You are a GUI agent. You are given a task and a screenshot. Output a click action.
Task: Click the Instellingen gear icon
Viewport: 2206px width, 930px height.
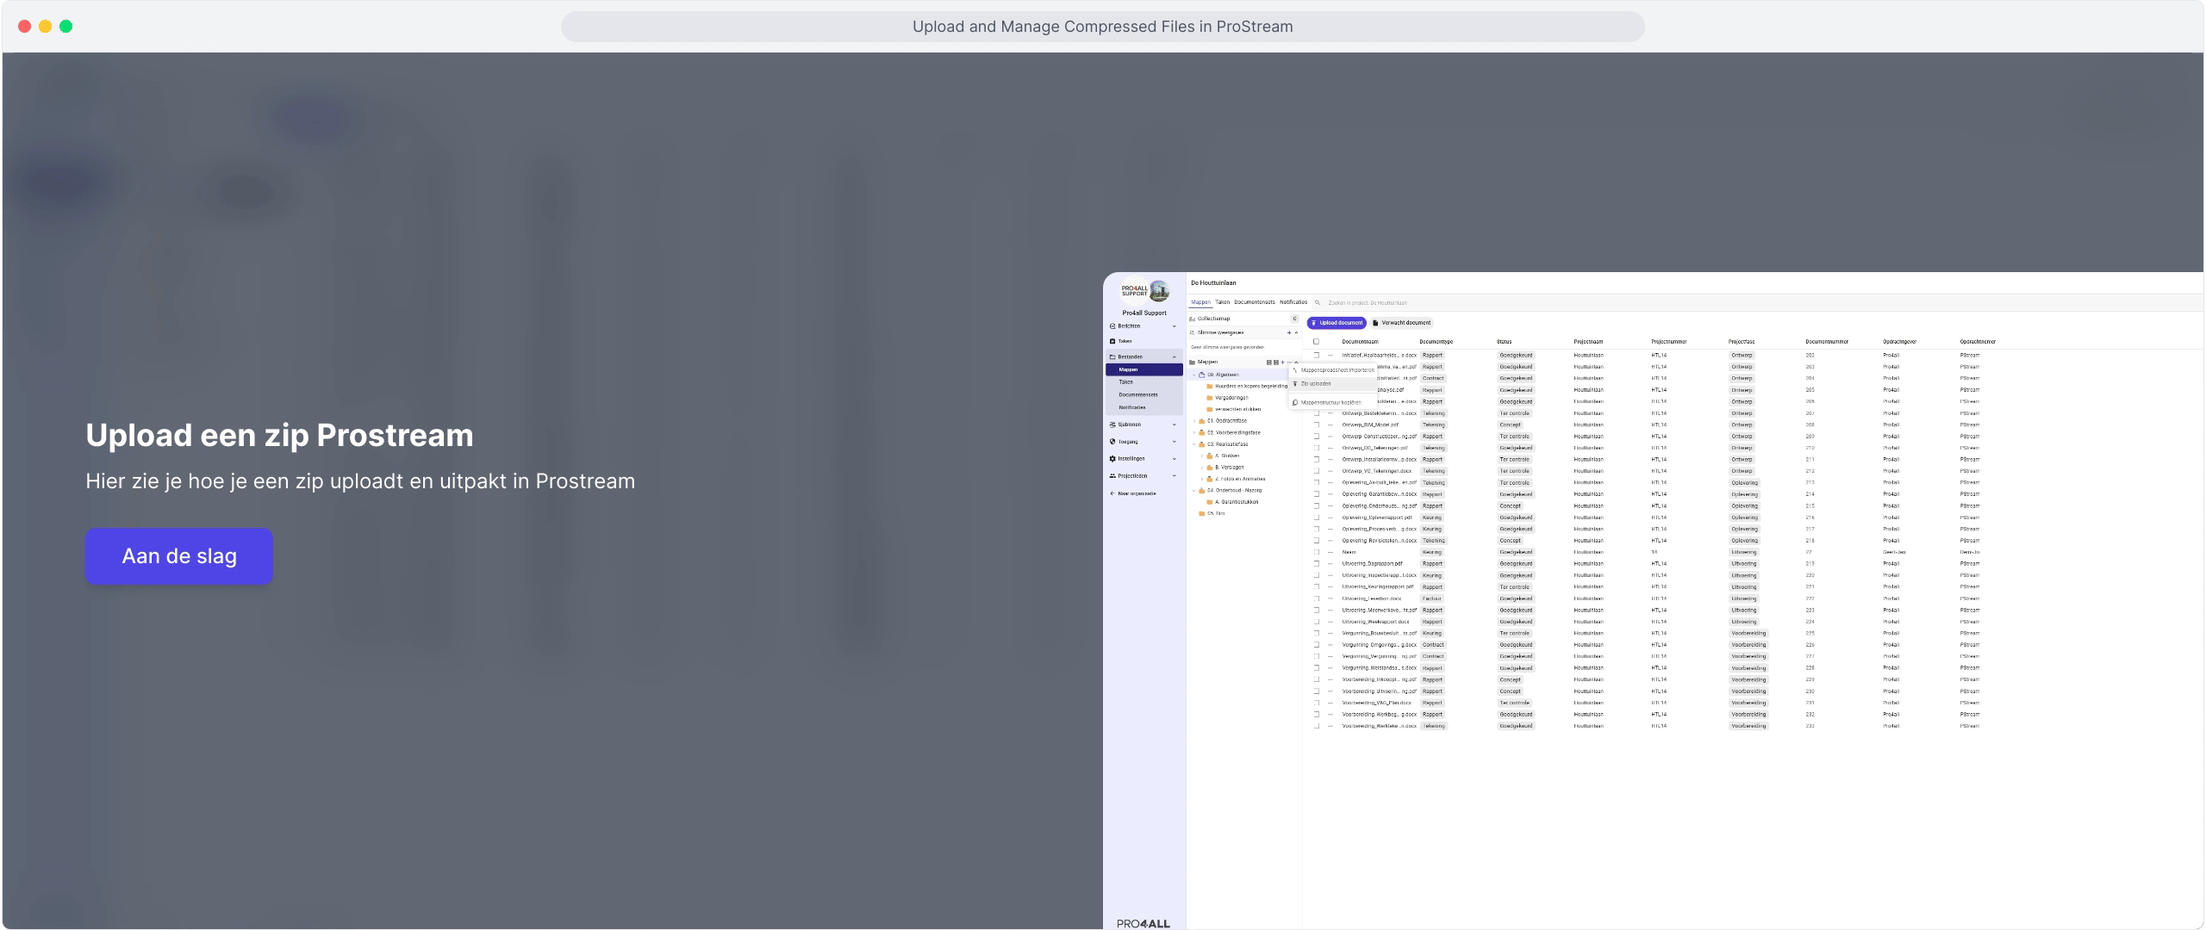[1112, 459]
